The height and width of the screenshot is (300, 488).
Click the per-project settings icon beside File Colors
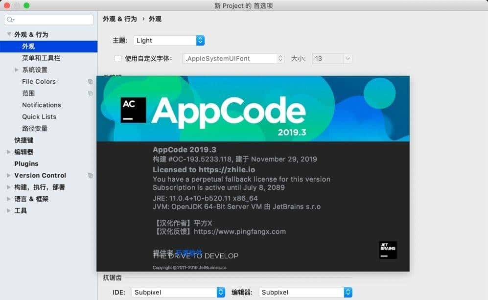click(90, 81)
